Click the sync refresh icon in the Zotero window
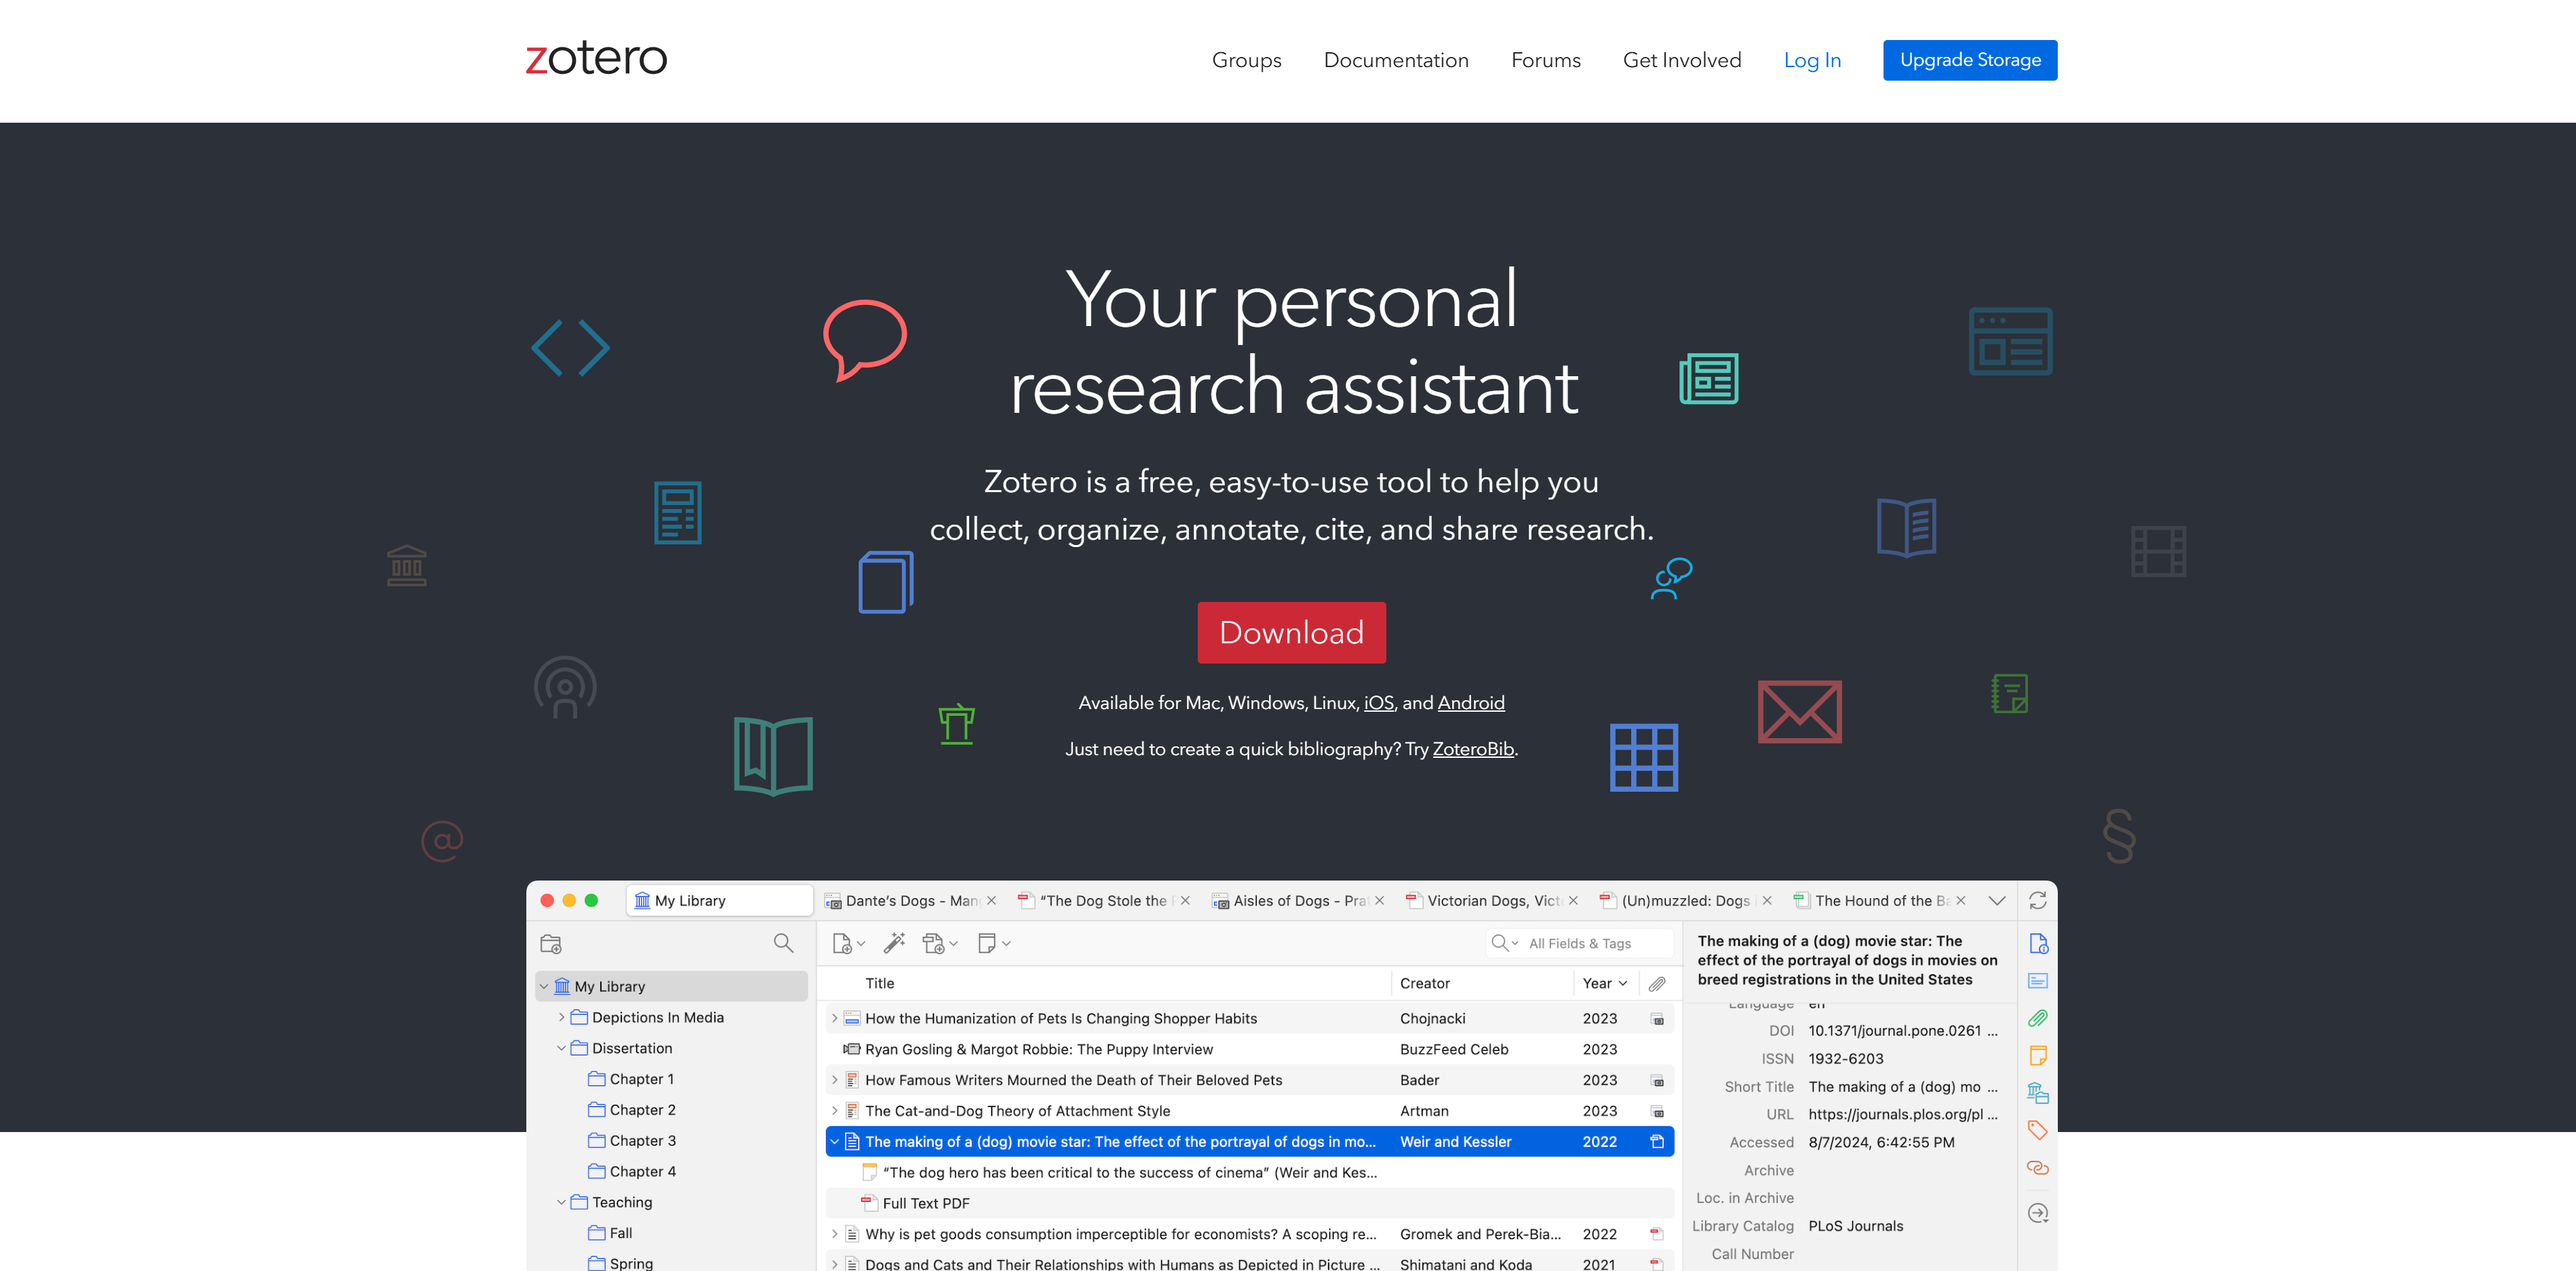This screenshot has height=1271, width=2576. tap(2037, 900)
